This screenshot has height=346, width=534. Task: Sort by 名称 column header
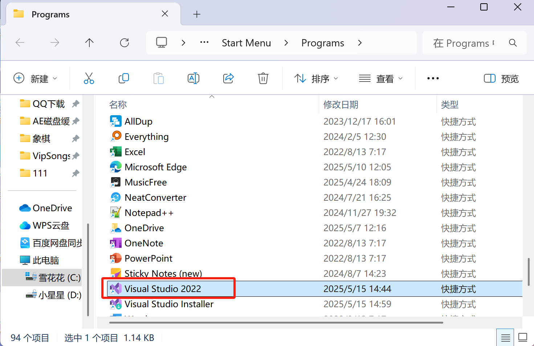click(118, 105)
